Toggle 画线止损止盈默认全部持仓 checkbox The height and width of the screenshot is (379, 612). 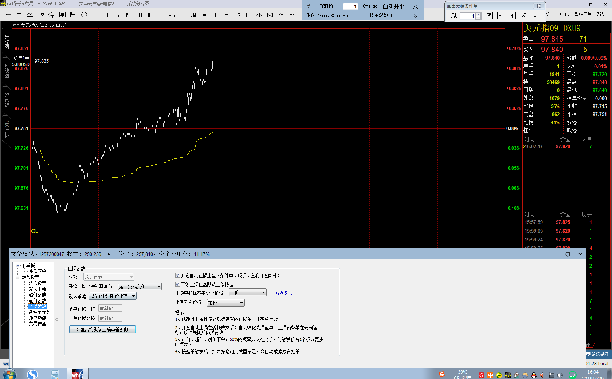pyautogui.click(x=178, y=284)
